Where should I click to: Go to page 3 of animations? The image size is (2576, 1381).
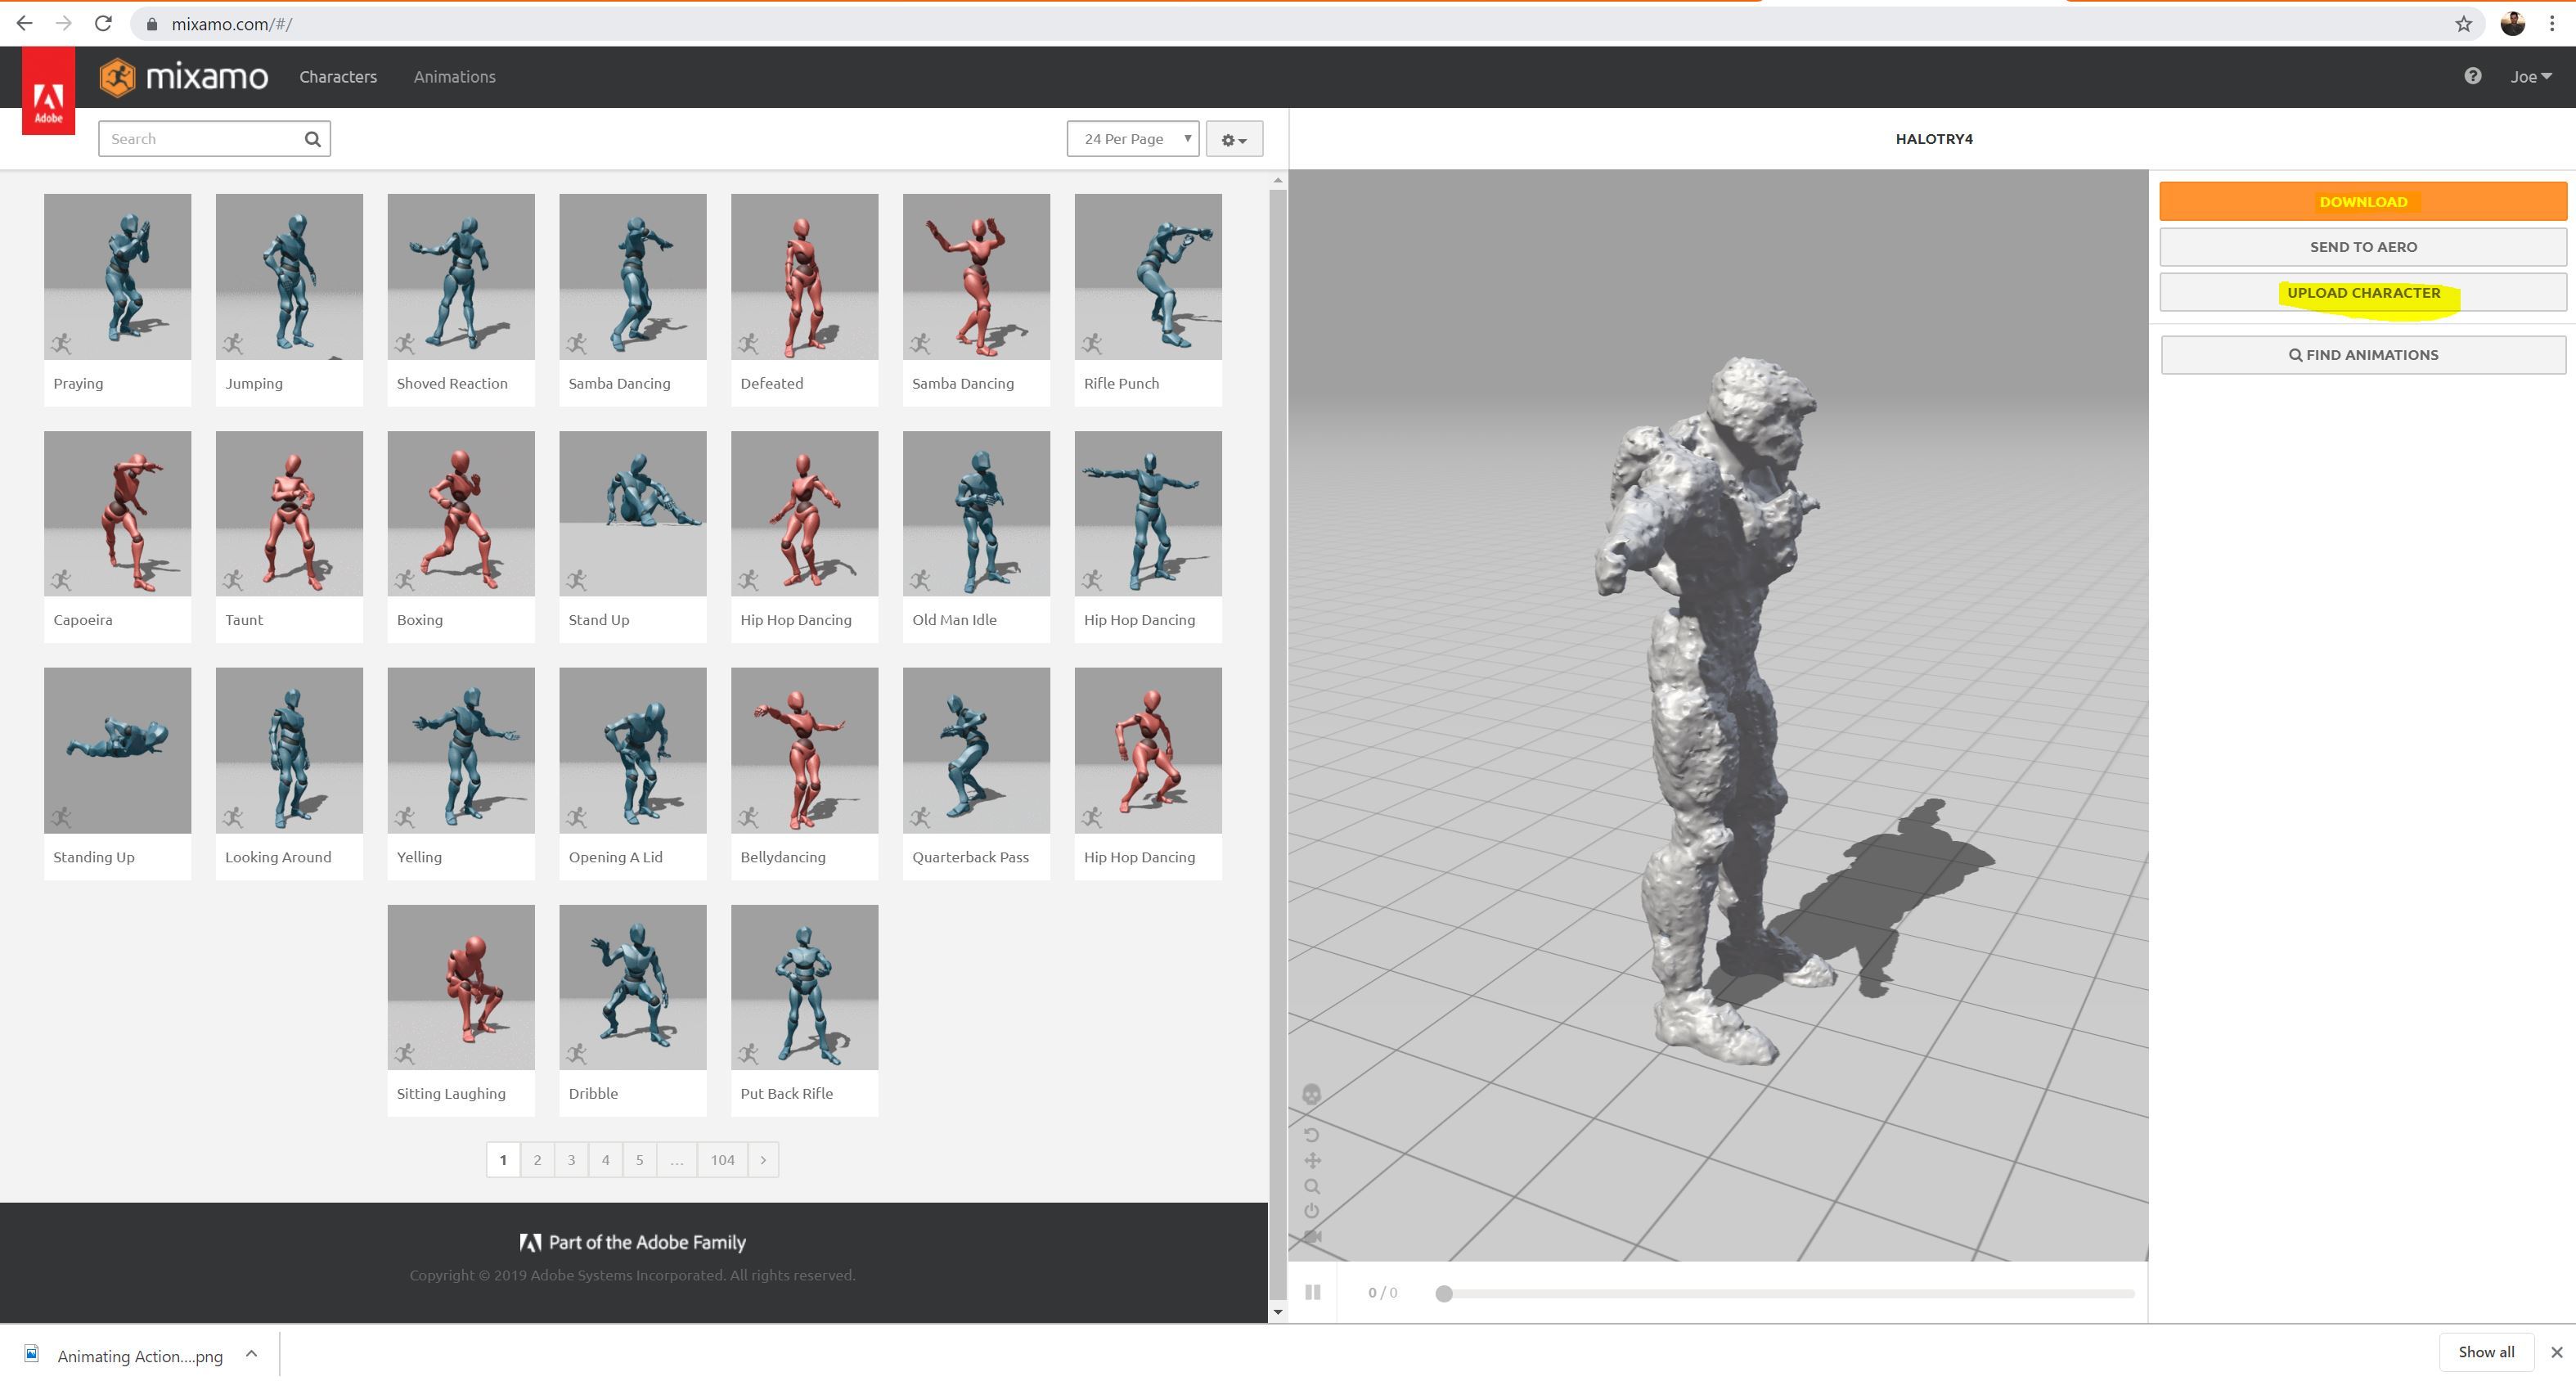571,1160
